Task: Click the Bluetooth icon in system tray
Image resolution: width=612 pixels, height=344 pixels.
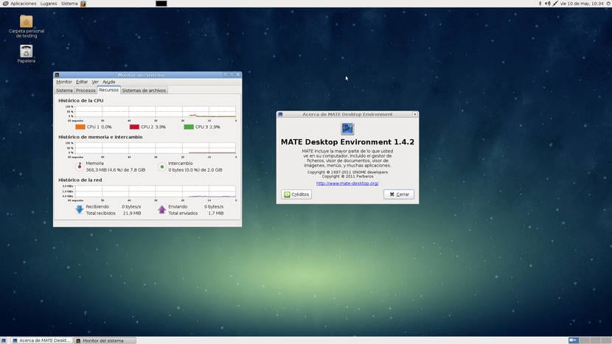Action: point(539,4)
